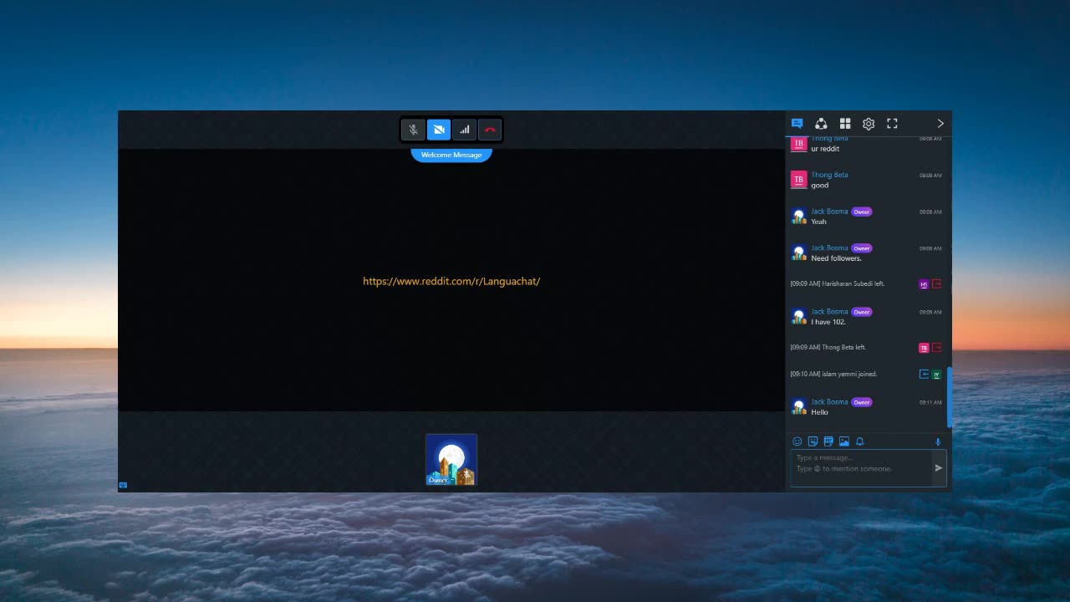Send the message with arrow button
The height and width of the screenshot is (602, 1070).
tap(939, 468)
